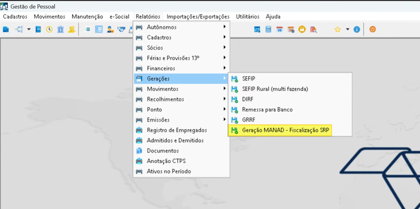The width and height of the screenshot is (420, 209).
Task: Click the bank building dollar icon
Action: point(61,29)
